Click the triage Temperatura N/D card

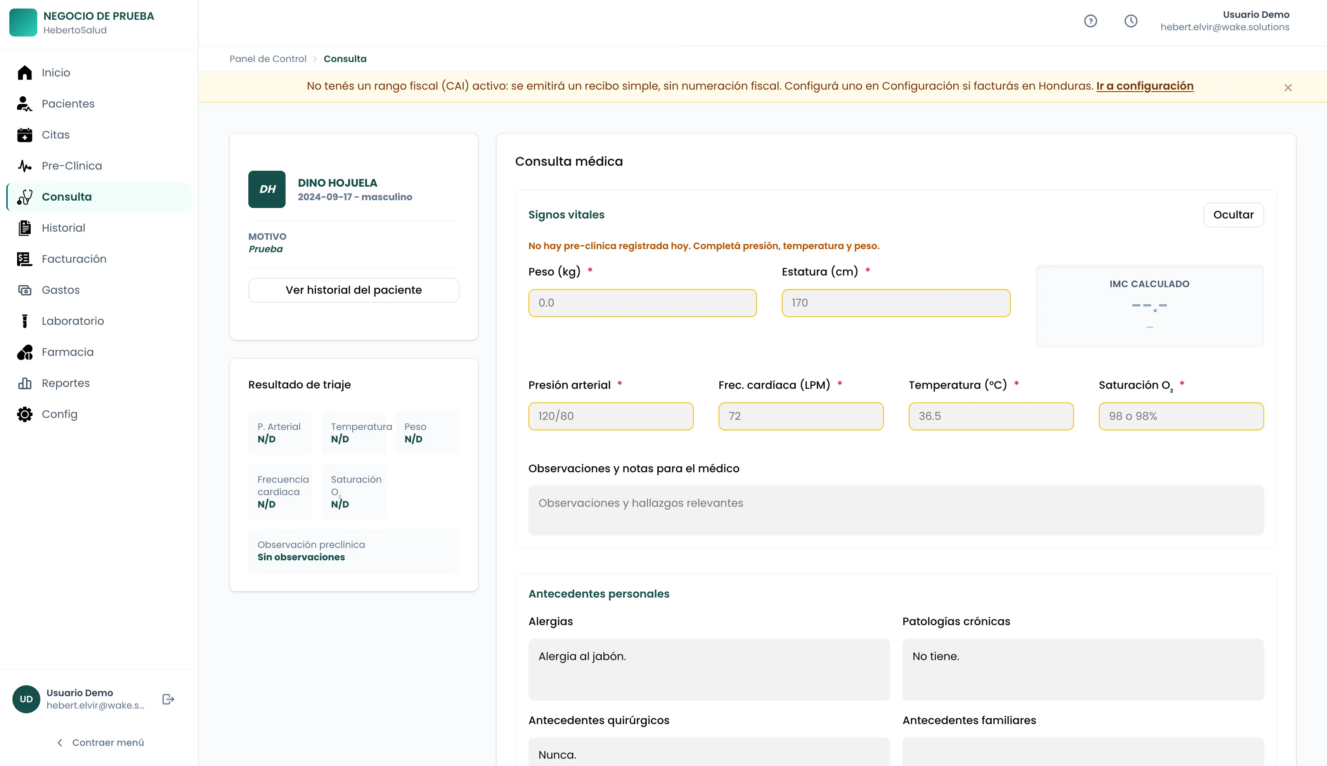[x=353, y=432]
